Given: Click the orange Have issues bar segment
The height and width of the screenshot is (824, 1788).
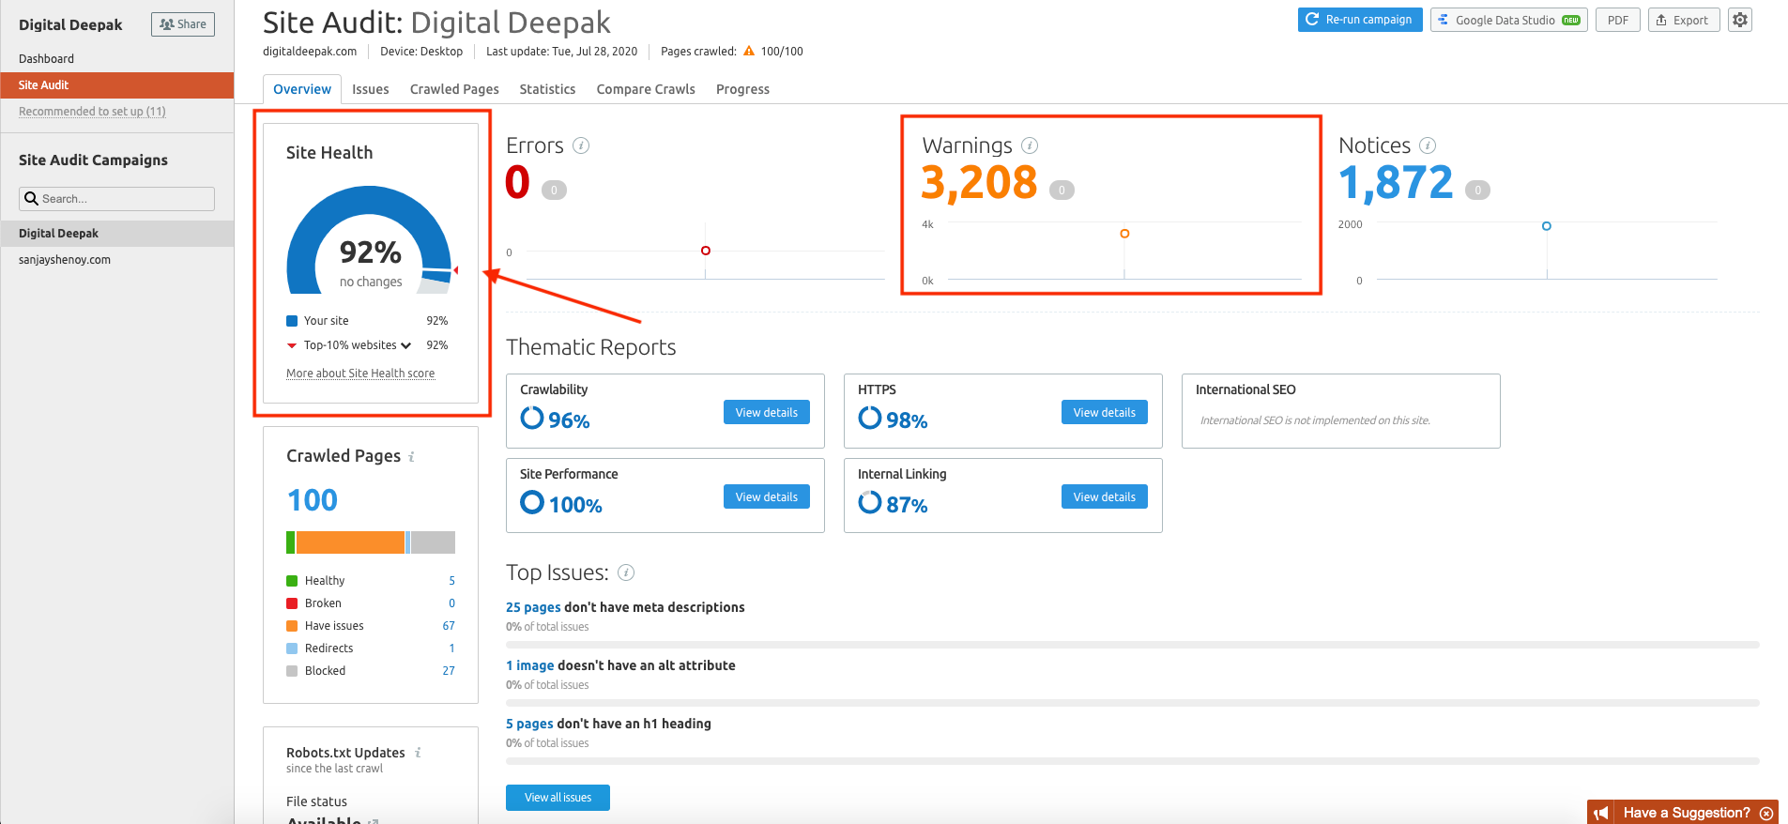Looking at the screenshot, I should click(x=350, y=542).
